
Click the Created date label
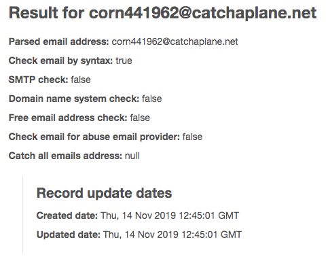tap(67, 215)
